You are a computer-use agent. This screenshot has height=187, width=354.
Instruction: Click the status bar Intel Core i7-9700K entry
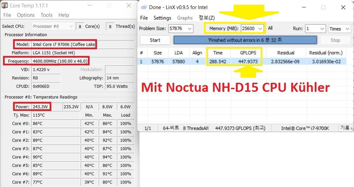pos(305,128)
